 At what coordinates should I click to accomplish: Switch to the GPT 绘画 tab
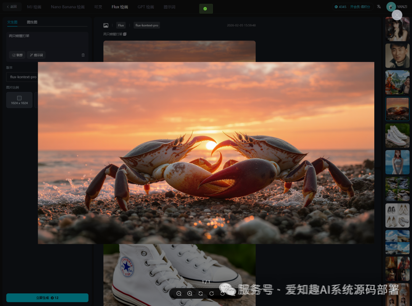tap(146, 7)
